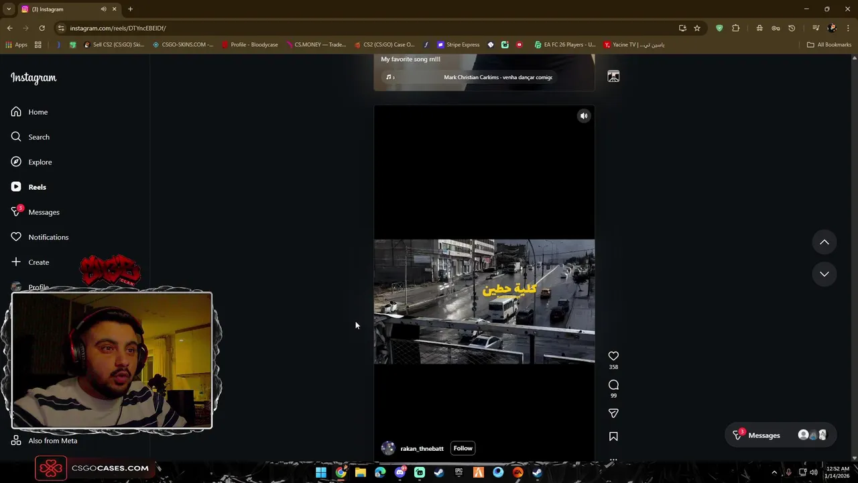Open CS2 (CS:GO) Case O... bookmark
This screenshot has width=858, height=483.
[385, 45]
